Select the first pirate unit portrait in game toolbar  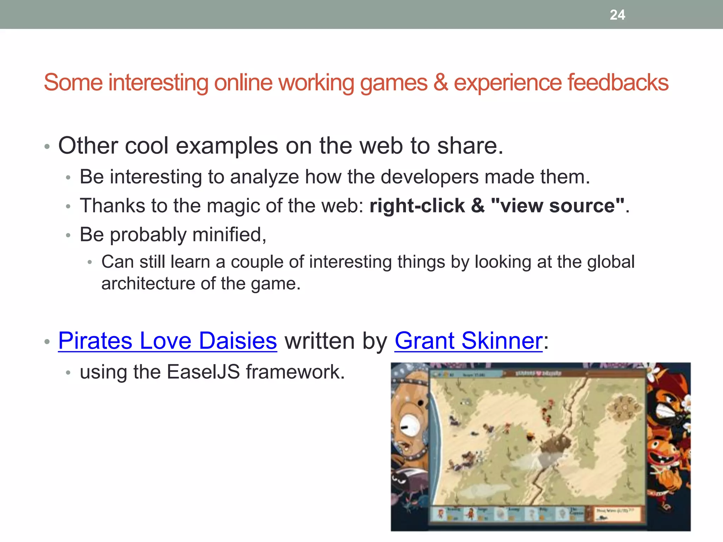pyautogui.click(x=441, y=513)
